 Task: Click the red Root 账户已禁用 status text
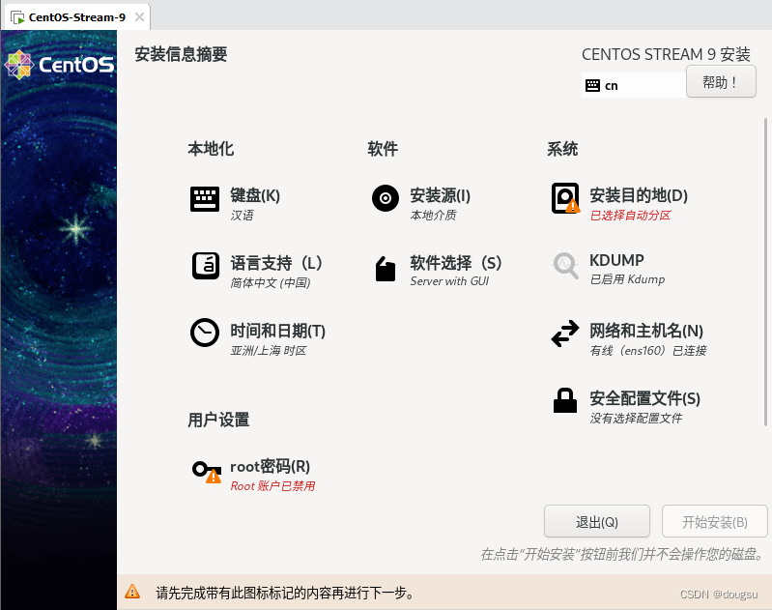click(x=272, y=486)
